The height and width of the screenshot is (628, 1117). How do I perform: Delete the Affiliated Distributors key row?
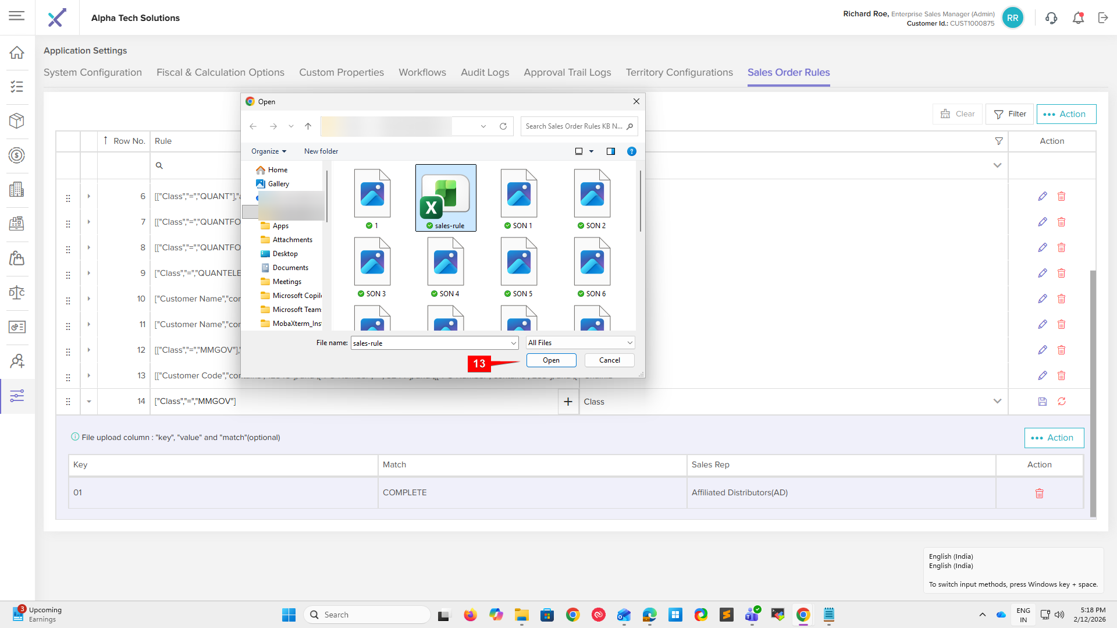(1039, 494)
